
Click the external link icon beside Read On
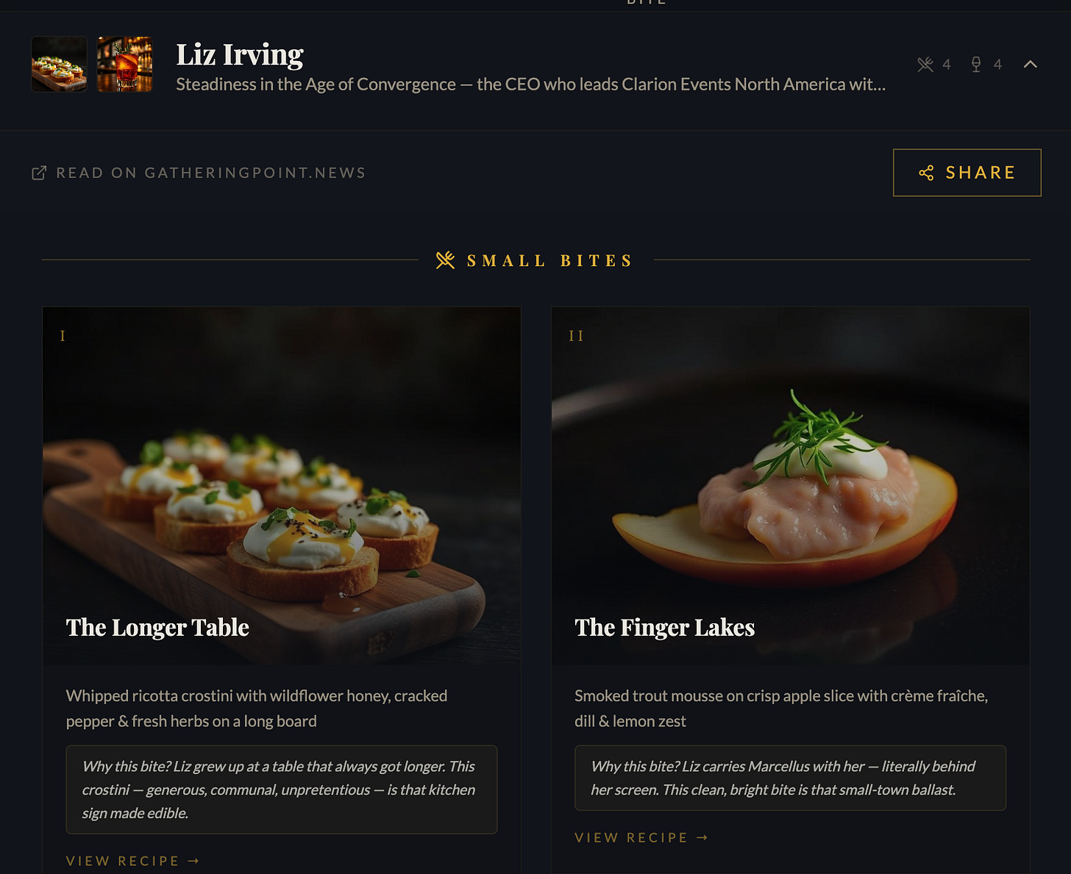click(x=39, y=173)
